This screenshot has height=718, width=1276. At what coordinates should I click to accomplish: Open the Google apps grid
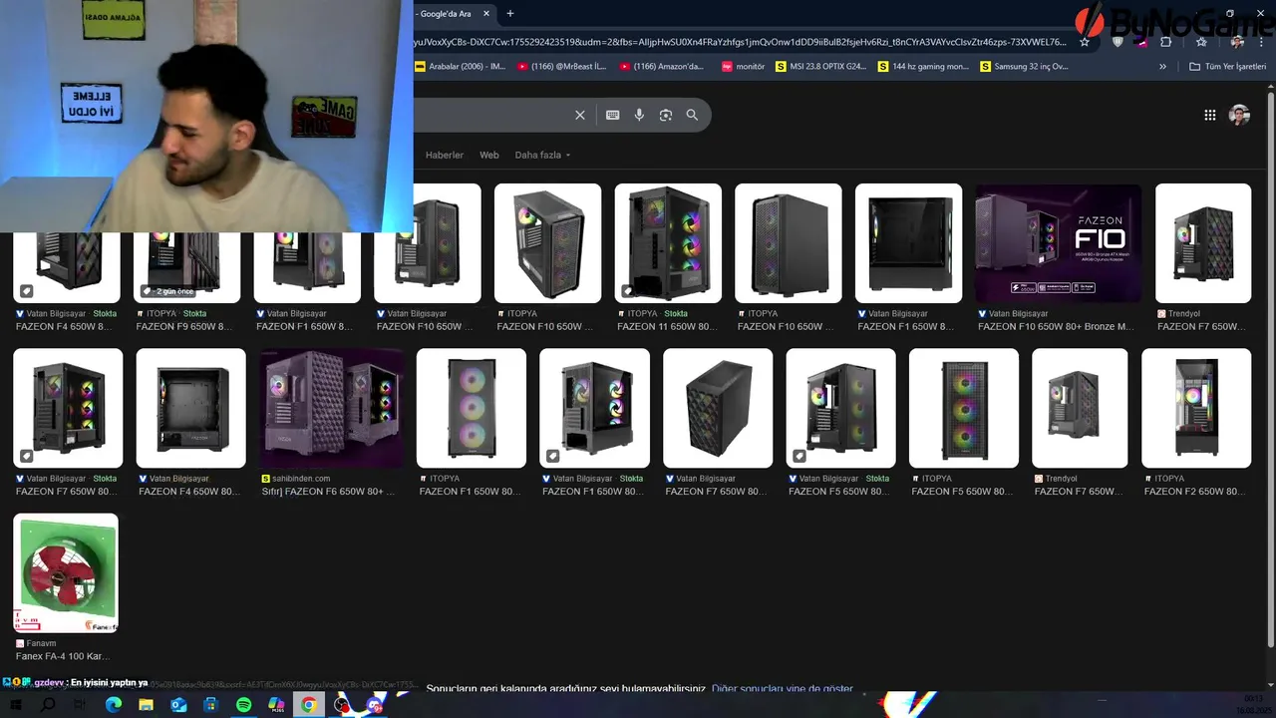coord(1210,115)
